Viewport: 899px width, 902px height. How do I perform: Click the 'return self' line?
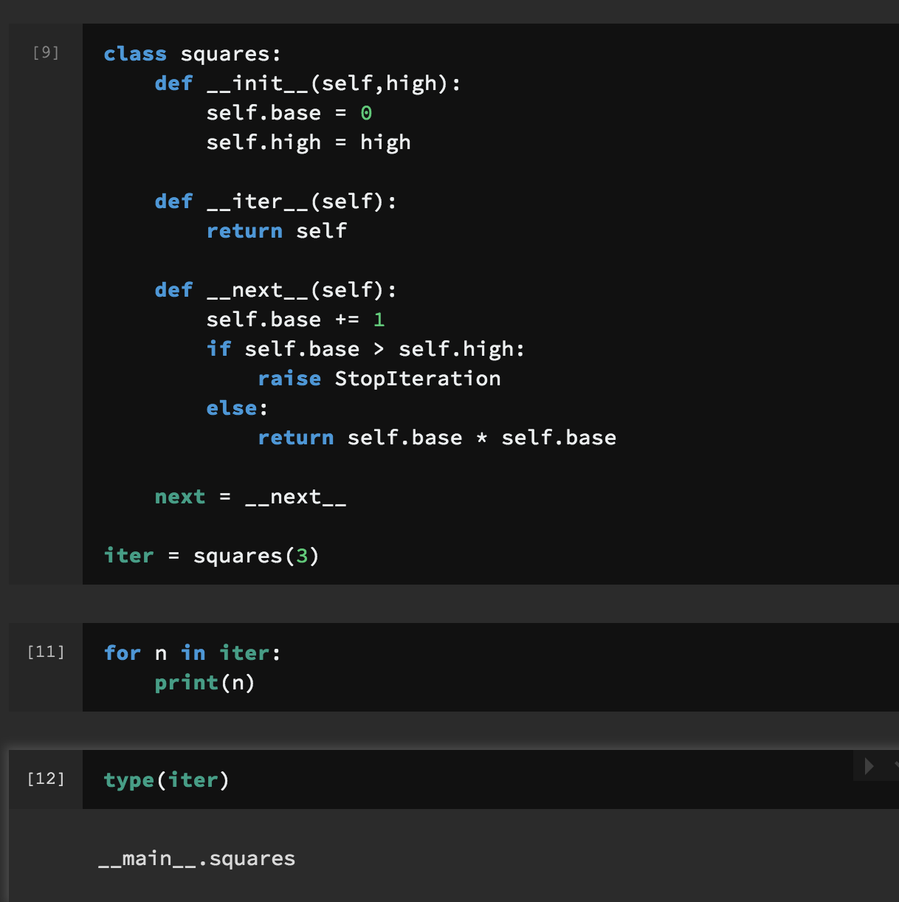[x=277, y=231]
